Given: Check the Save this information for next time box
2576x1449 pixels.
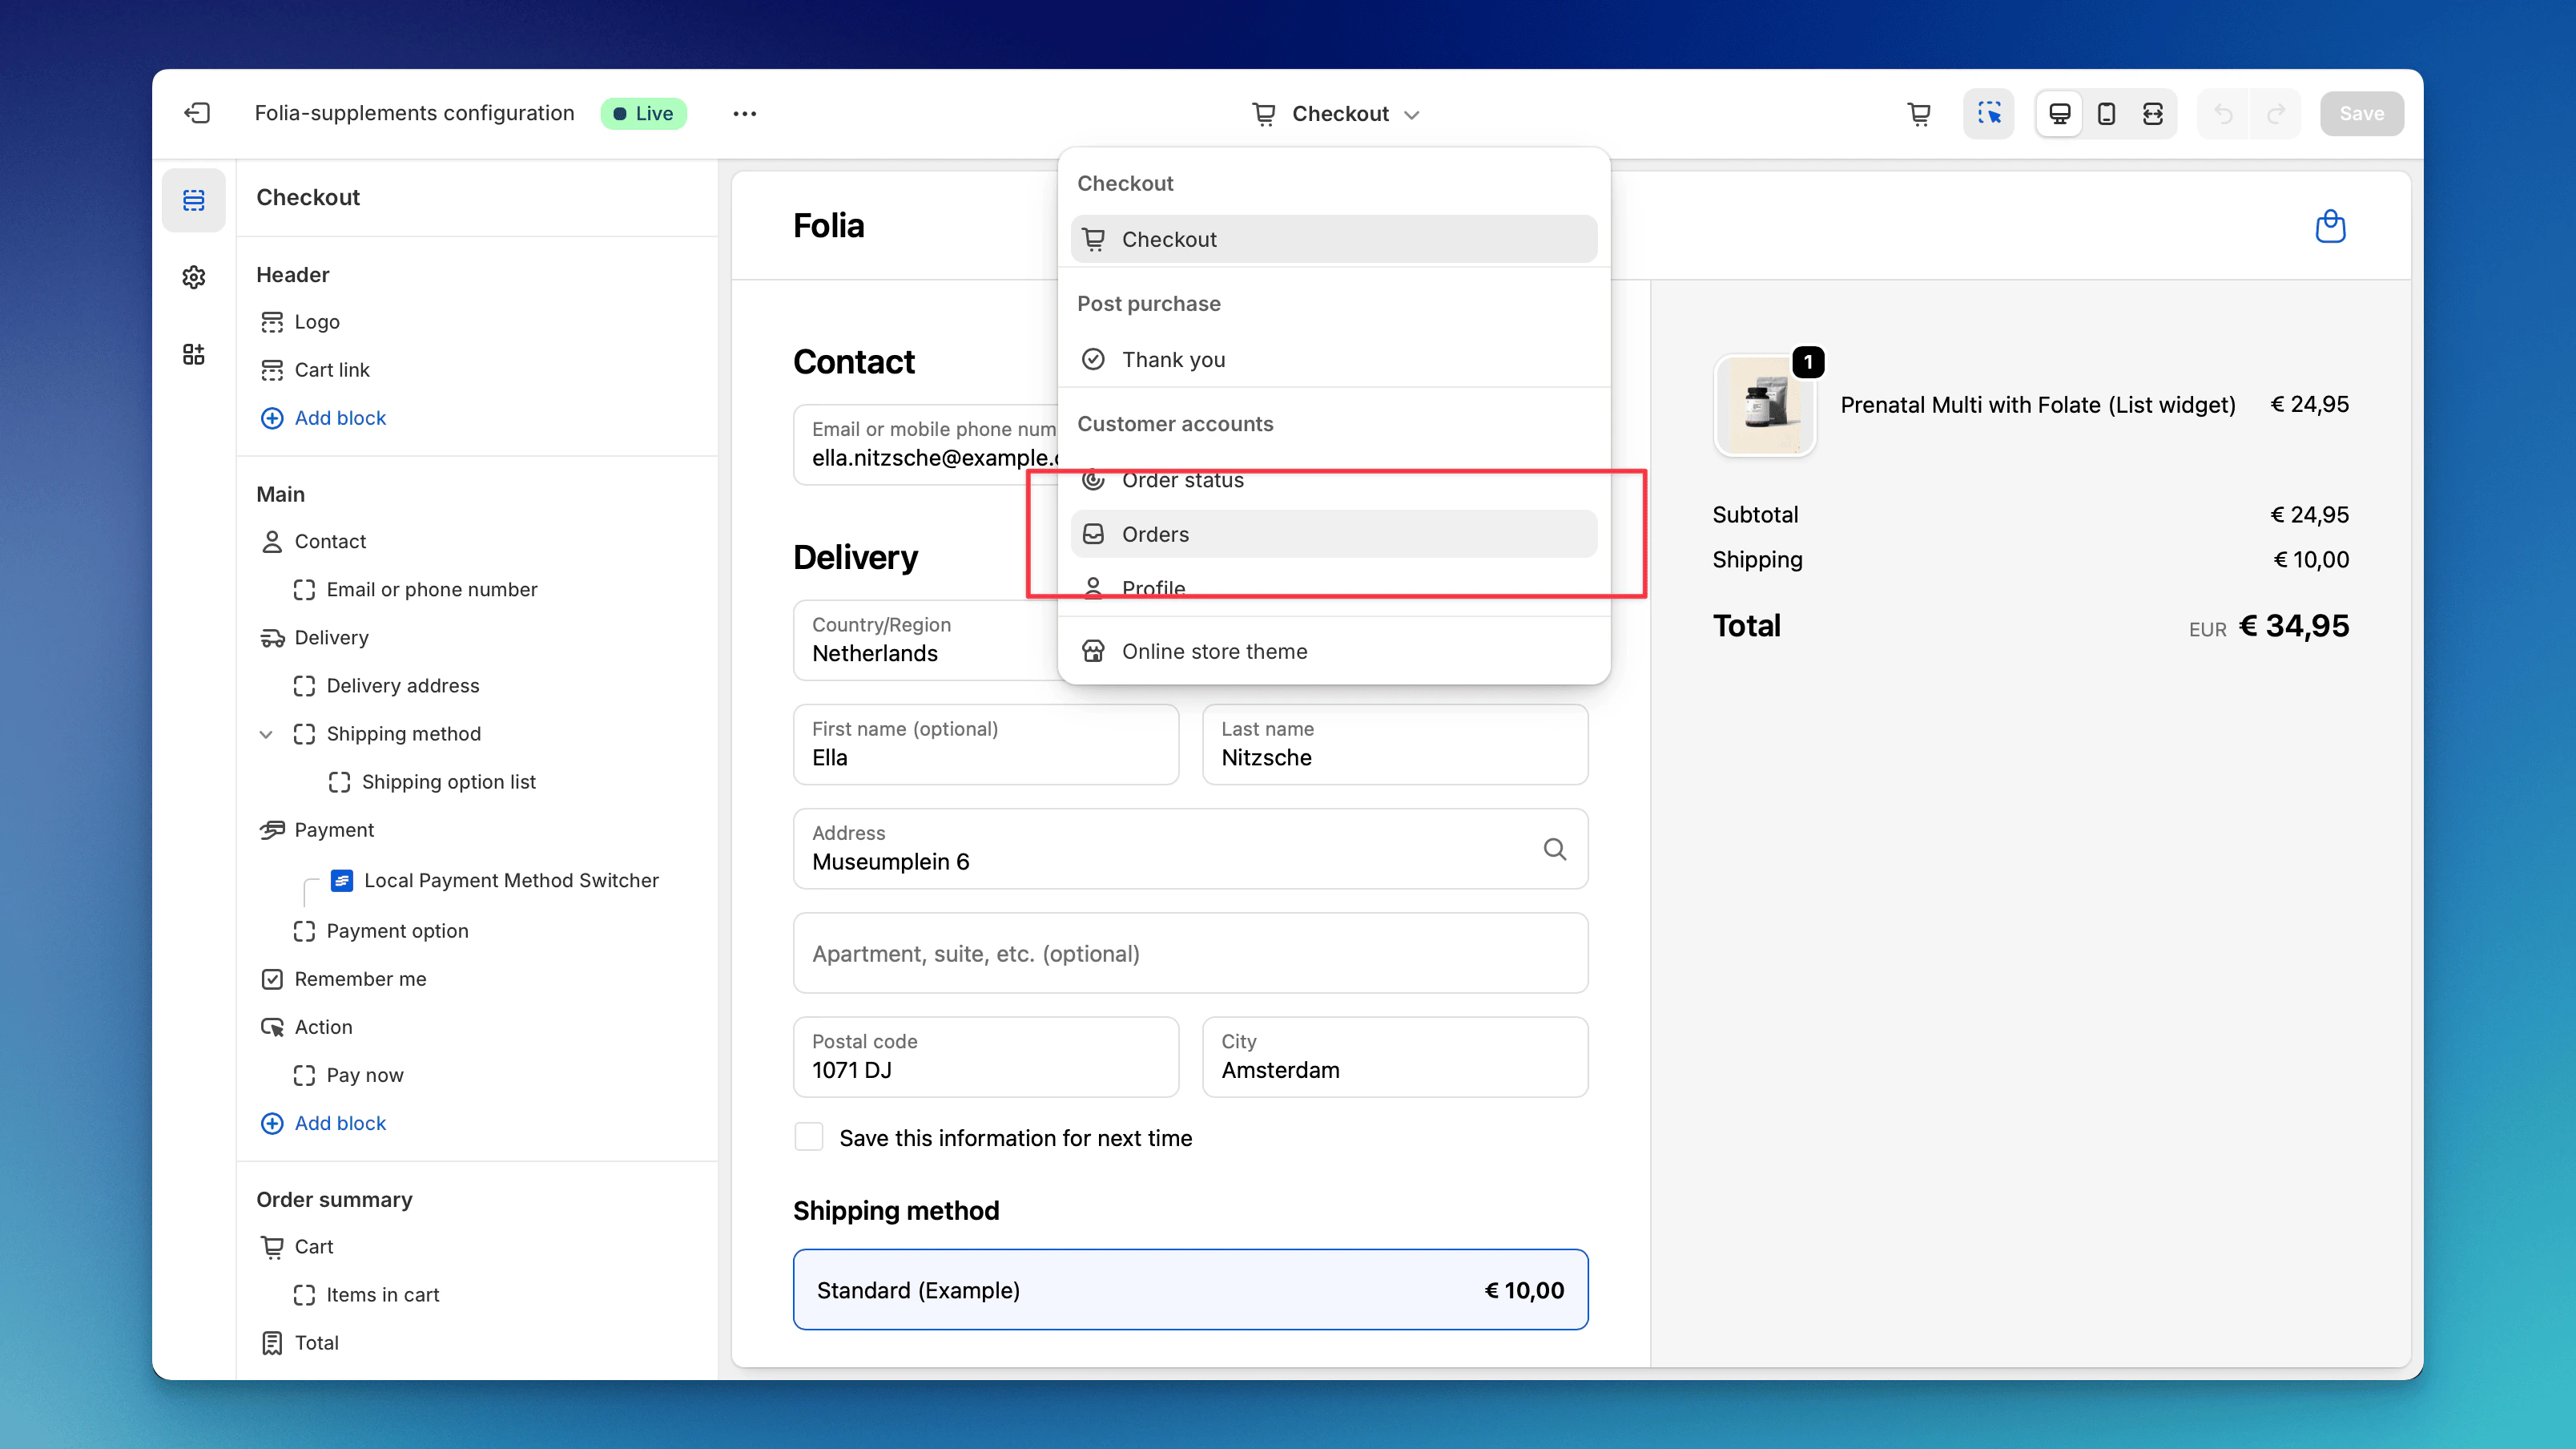Looking at the screenshot, I should click(x=809, y=1136).
